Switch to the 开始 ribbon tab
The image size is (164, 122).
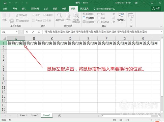pos(15,9)
